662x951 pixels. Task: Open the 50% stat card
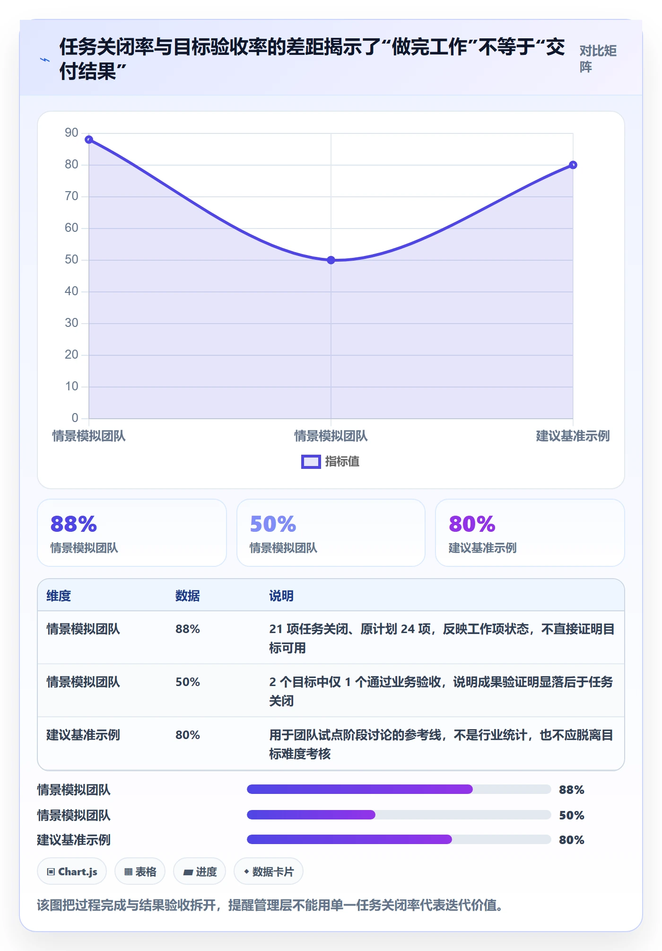click(331, 533)
